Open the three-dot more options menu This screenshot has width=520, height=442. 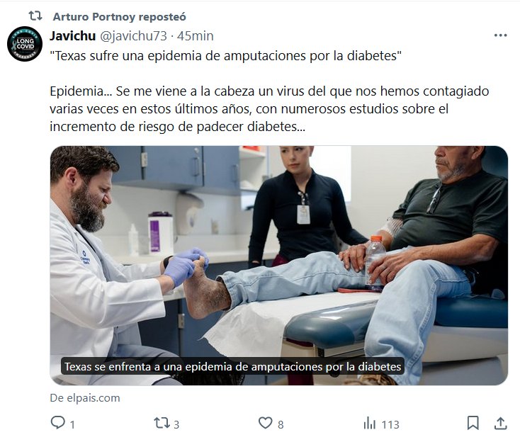[500, 35]
